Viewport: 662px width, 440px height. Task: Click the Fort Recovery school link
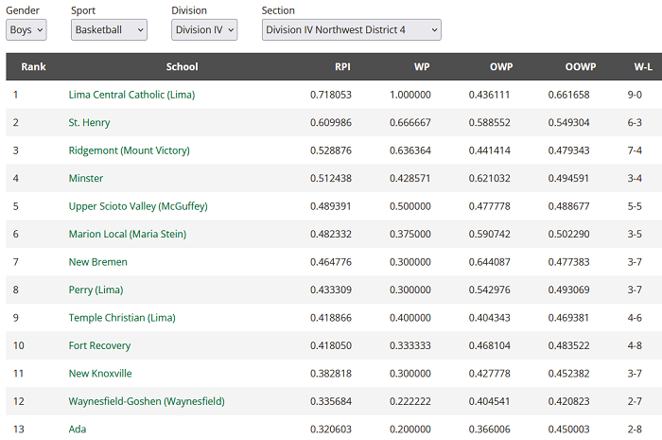coord(99,345)
